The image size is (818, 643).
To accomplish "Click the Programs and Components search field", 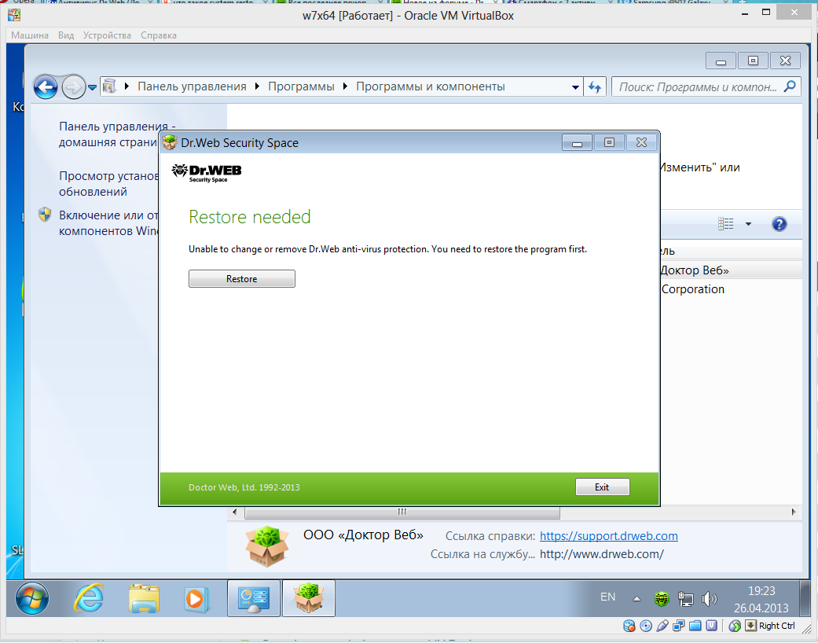I will (698, 86).
